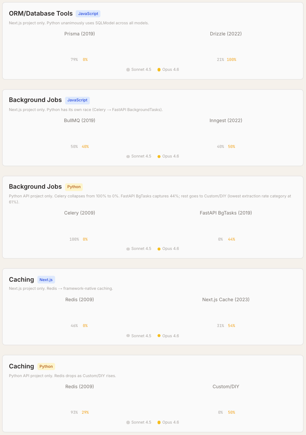The image size is (306, 435).
Task: Click the Custom/DIY chart label
Action: 226,387
